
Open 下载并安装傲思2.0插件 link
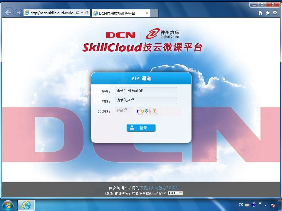coord(159,188)
